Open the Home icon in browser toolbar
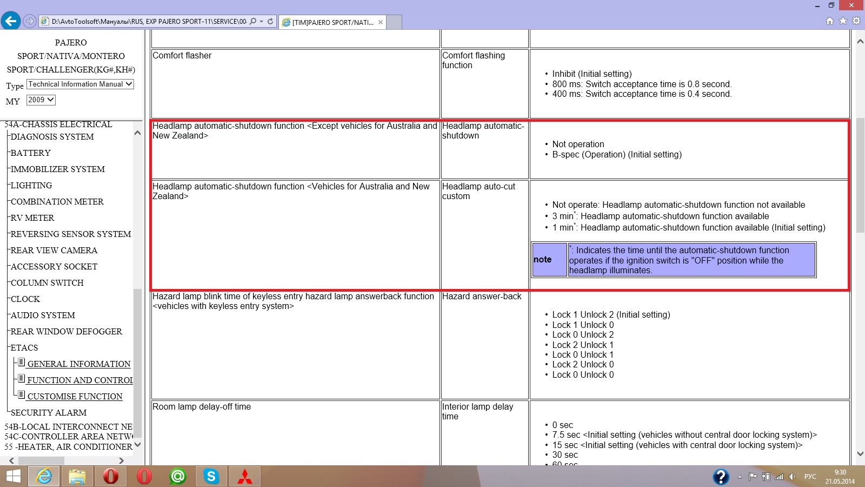 pyautogui.click(x=830, y=21)
